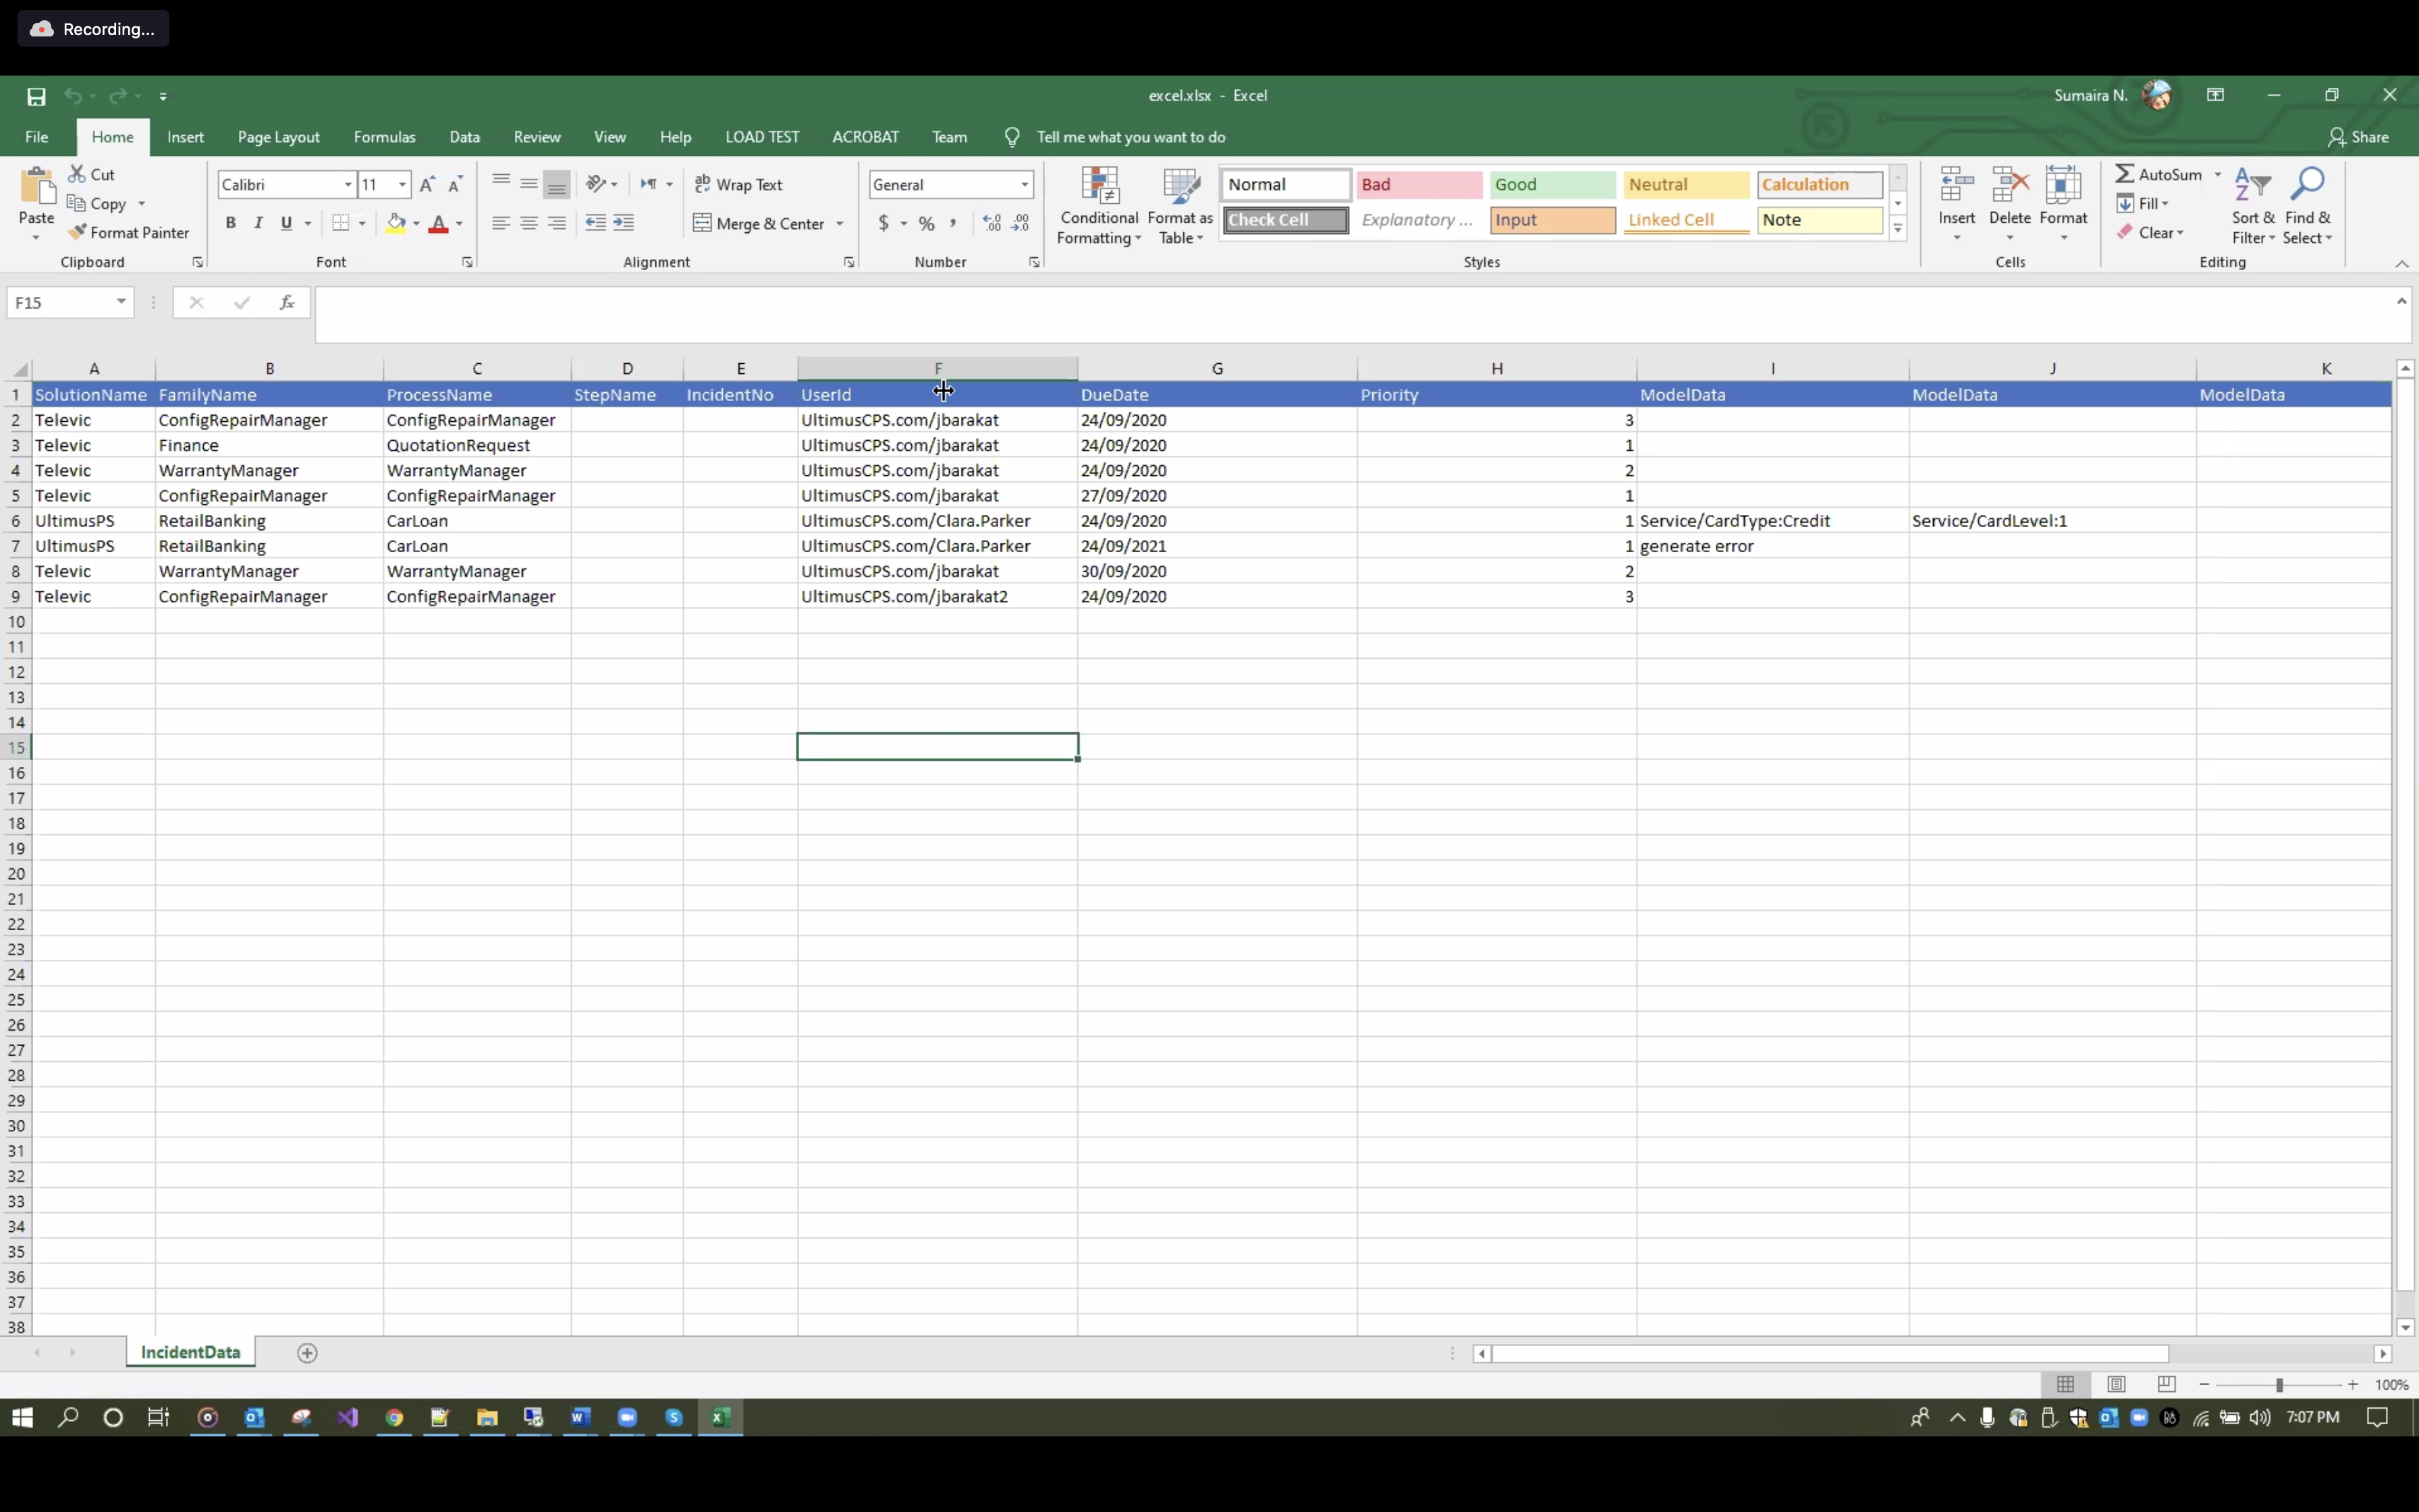2419x1512 pixels.
Task: Toggle Underline formatting
Action: pyautogui.click(x=287, y=223)
